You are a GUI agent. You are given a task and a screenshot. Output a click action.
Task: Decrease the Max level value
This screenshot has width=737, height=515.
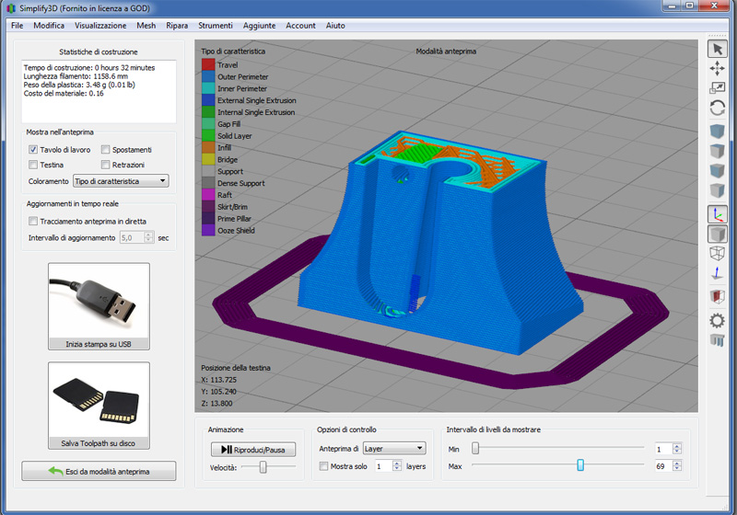click(x=677, y=469)
